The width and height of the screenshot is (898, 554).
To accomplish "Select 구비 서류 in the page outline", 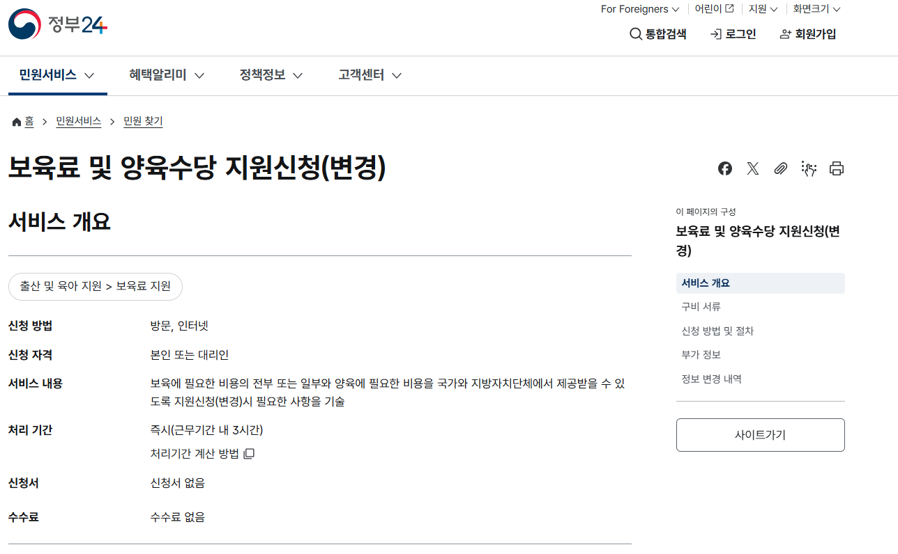I will click(700, 306).
